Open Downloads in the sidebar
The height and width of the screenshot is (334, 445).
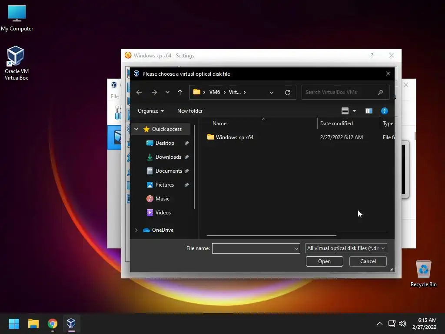tap(168, 157)
